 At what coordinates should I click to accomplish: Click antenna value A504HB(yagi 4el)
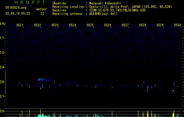click(103, 14)
